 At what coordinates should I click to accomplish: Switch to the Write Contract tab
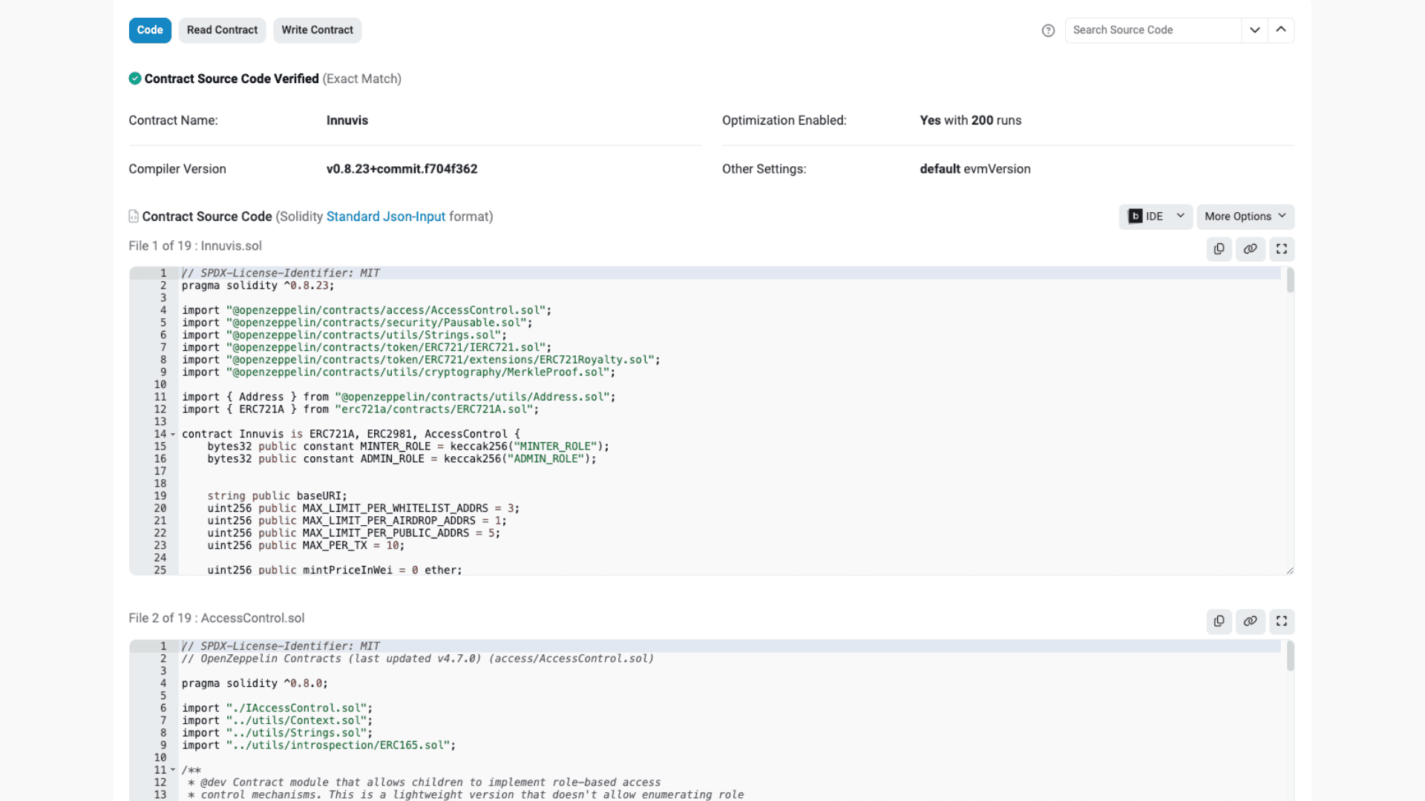317,30
